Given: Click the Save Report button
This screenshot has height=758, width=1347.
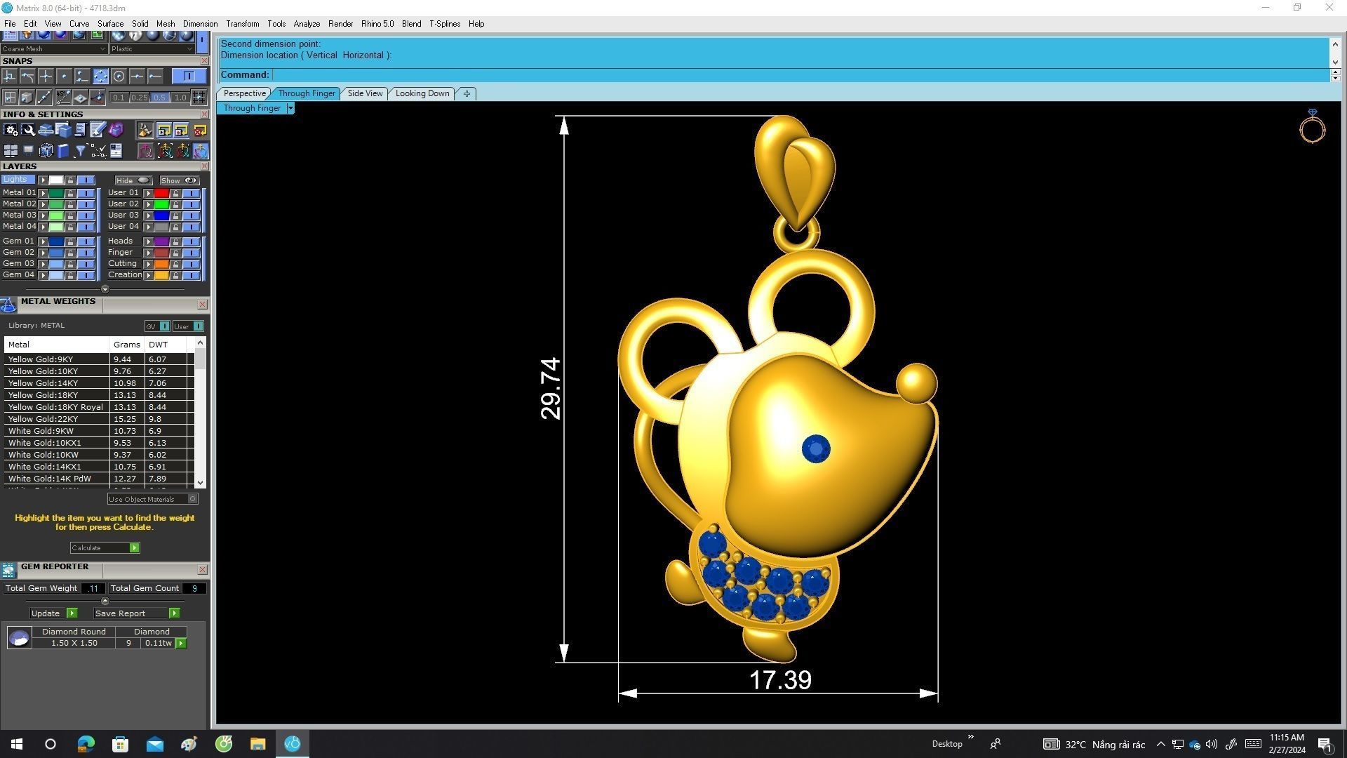Looking at the screenshot, I should pos(136,613).
